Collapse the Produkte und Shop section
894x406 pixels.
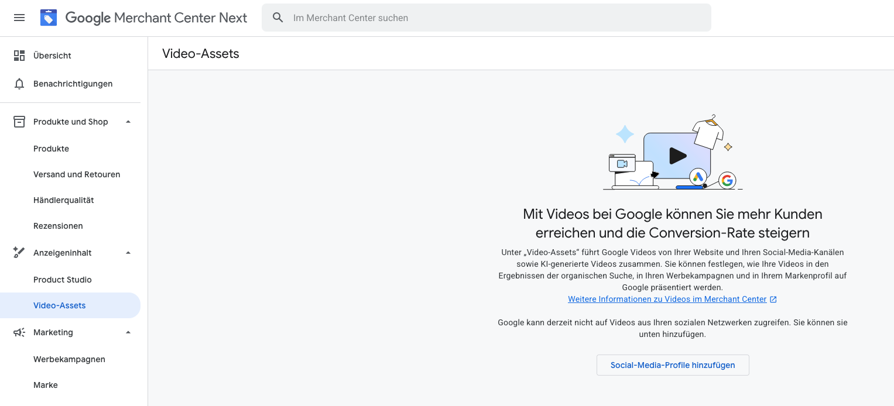tap(128, 122)
